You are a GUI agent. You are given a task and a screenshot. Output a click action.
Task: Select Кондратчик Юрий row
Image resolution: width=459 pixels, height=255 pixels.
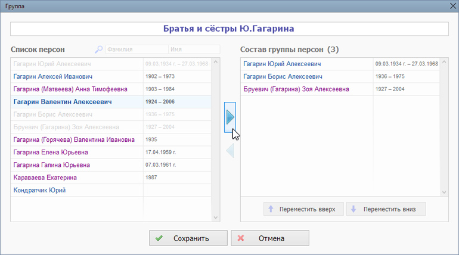(111, 190)
